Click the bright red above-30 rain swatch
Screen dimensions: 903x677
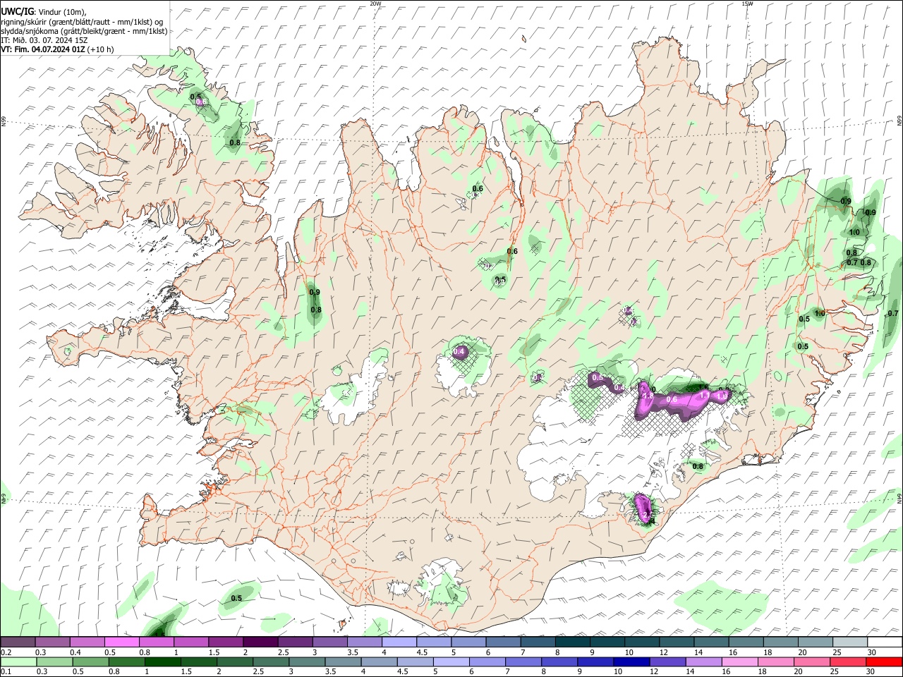[x=885, y=661]
